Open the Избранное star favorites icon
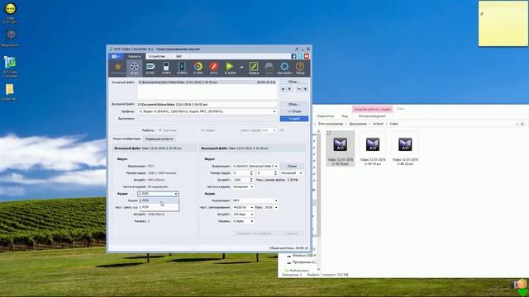The height and width of the screenshot is (297, 529). pos(117,68)
